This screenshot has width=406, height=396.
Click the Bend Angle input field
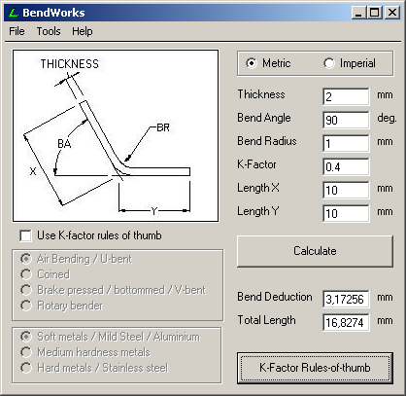(x=346, y=120)
